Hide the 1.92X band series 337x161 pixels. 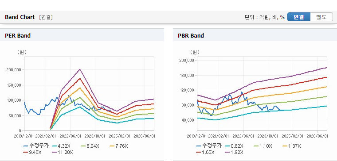[x=234, y=153]
